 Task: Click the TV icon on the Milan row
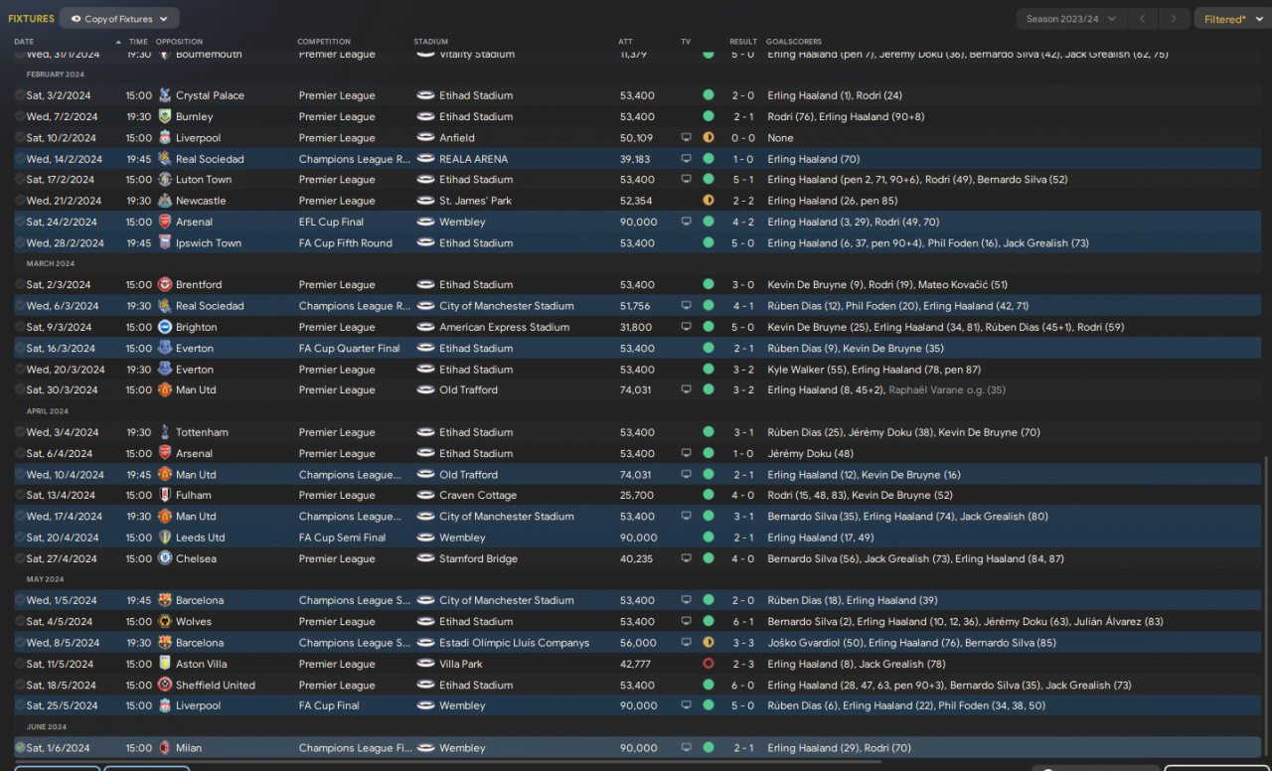(x=686, y=748)
